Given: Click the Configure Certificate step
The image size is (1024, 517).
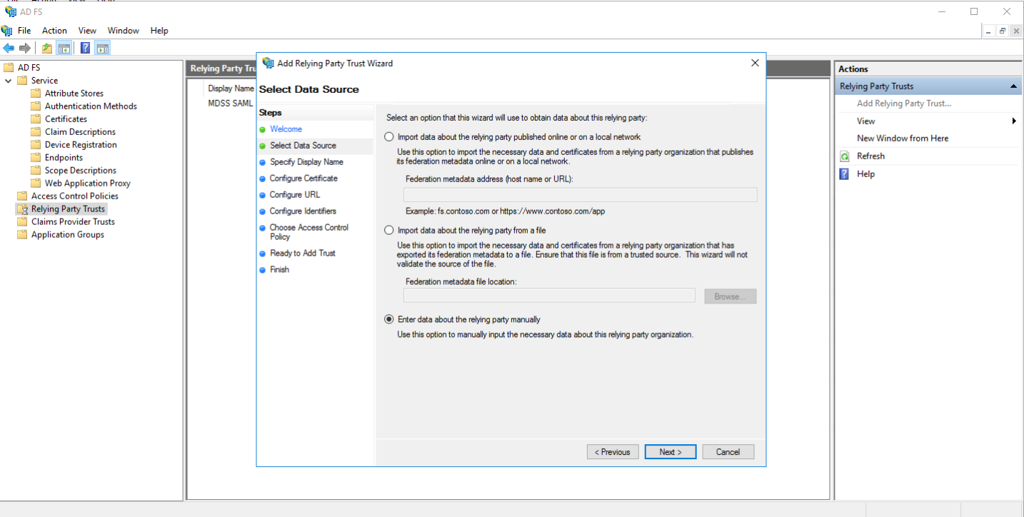Looking at the screenshot, I should tap(303, 179).
